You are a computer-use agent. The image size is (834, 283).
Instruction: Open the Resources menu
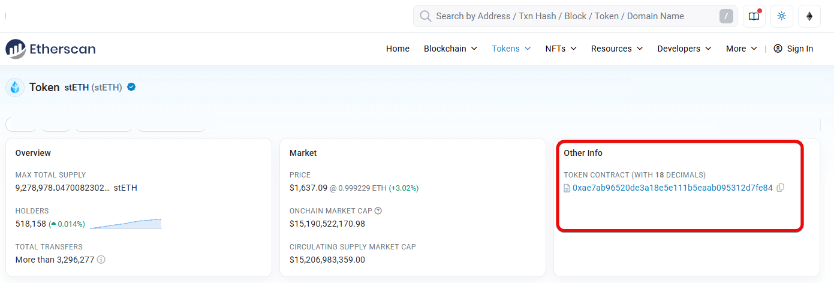click(617, 49)
